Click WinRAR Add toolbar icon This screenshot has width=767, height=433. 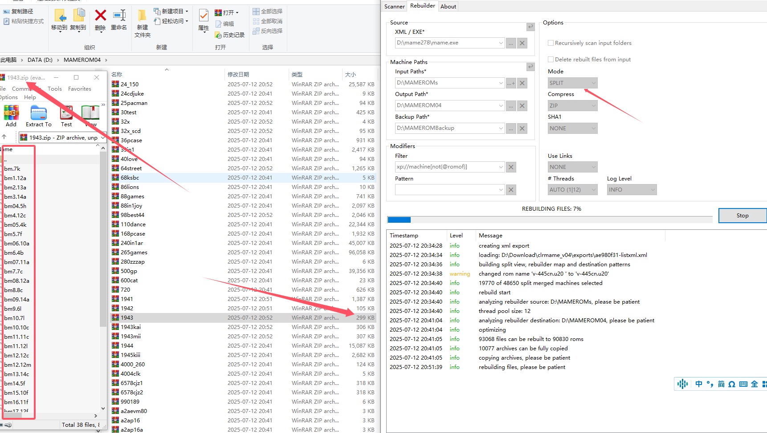click(11, 116)
